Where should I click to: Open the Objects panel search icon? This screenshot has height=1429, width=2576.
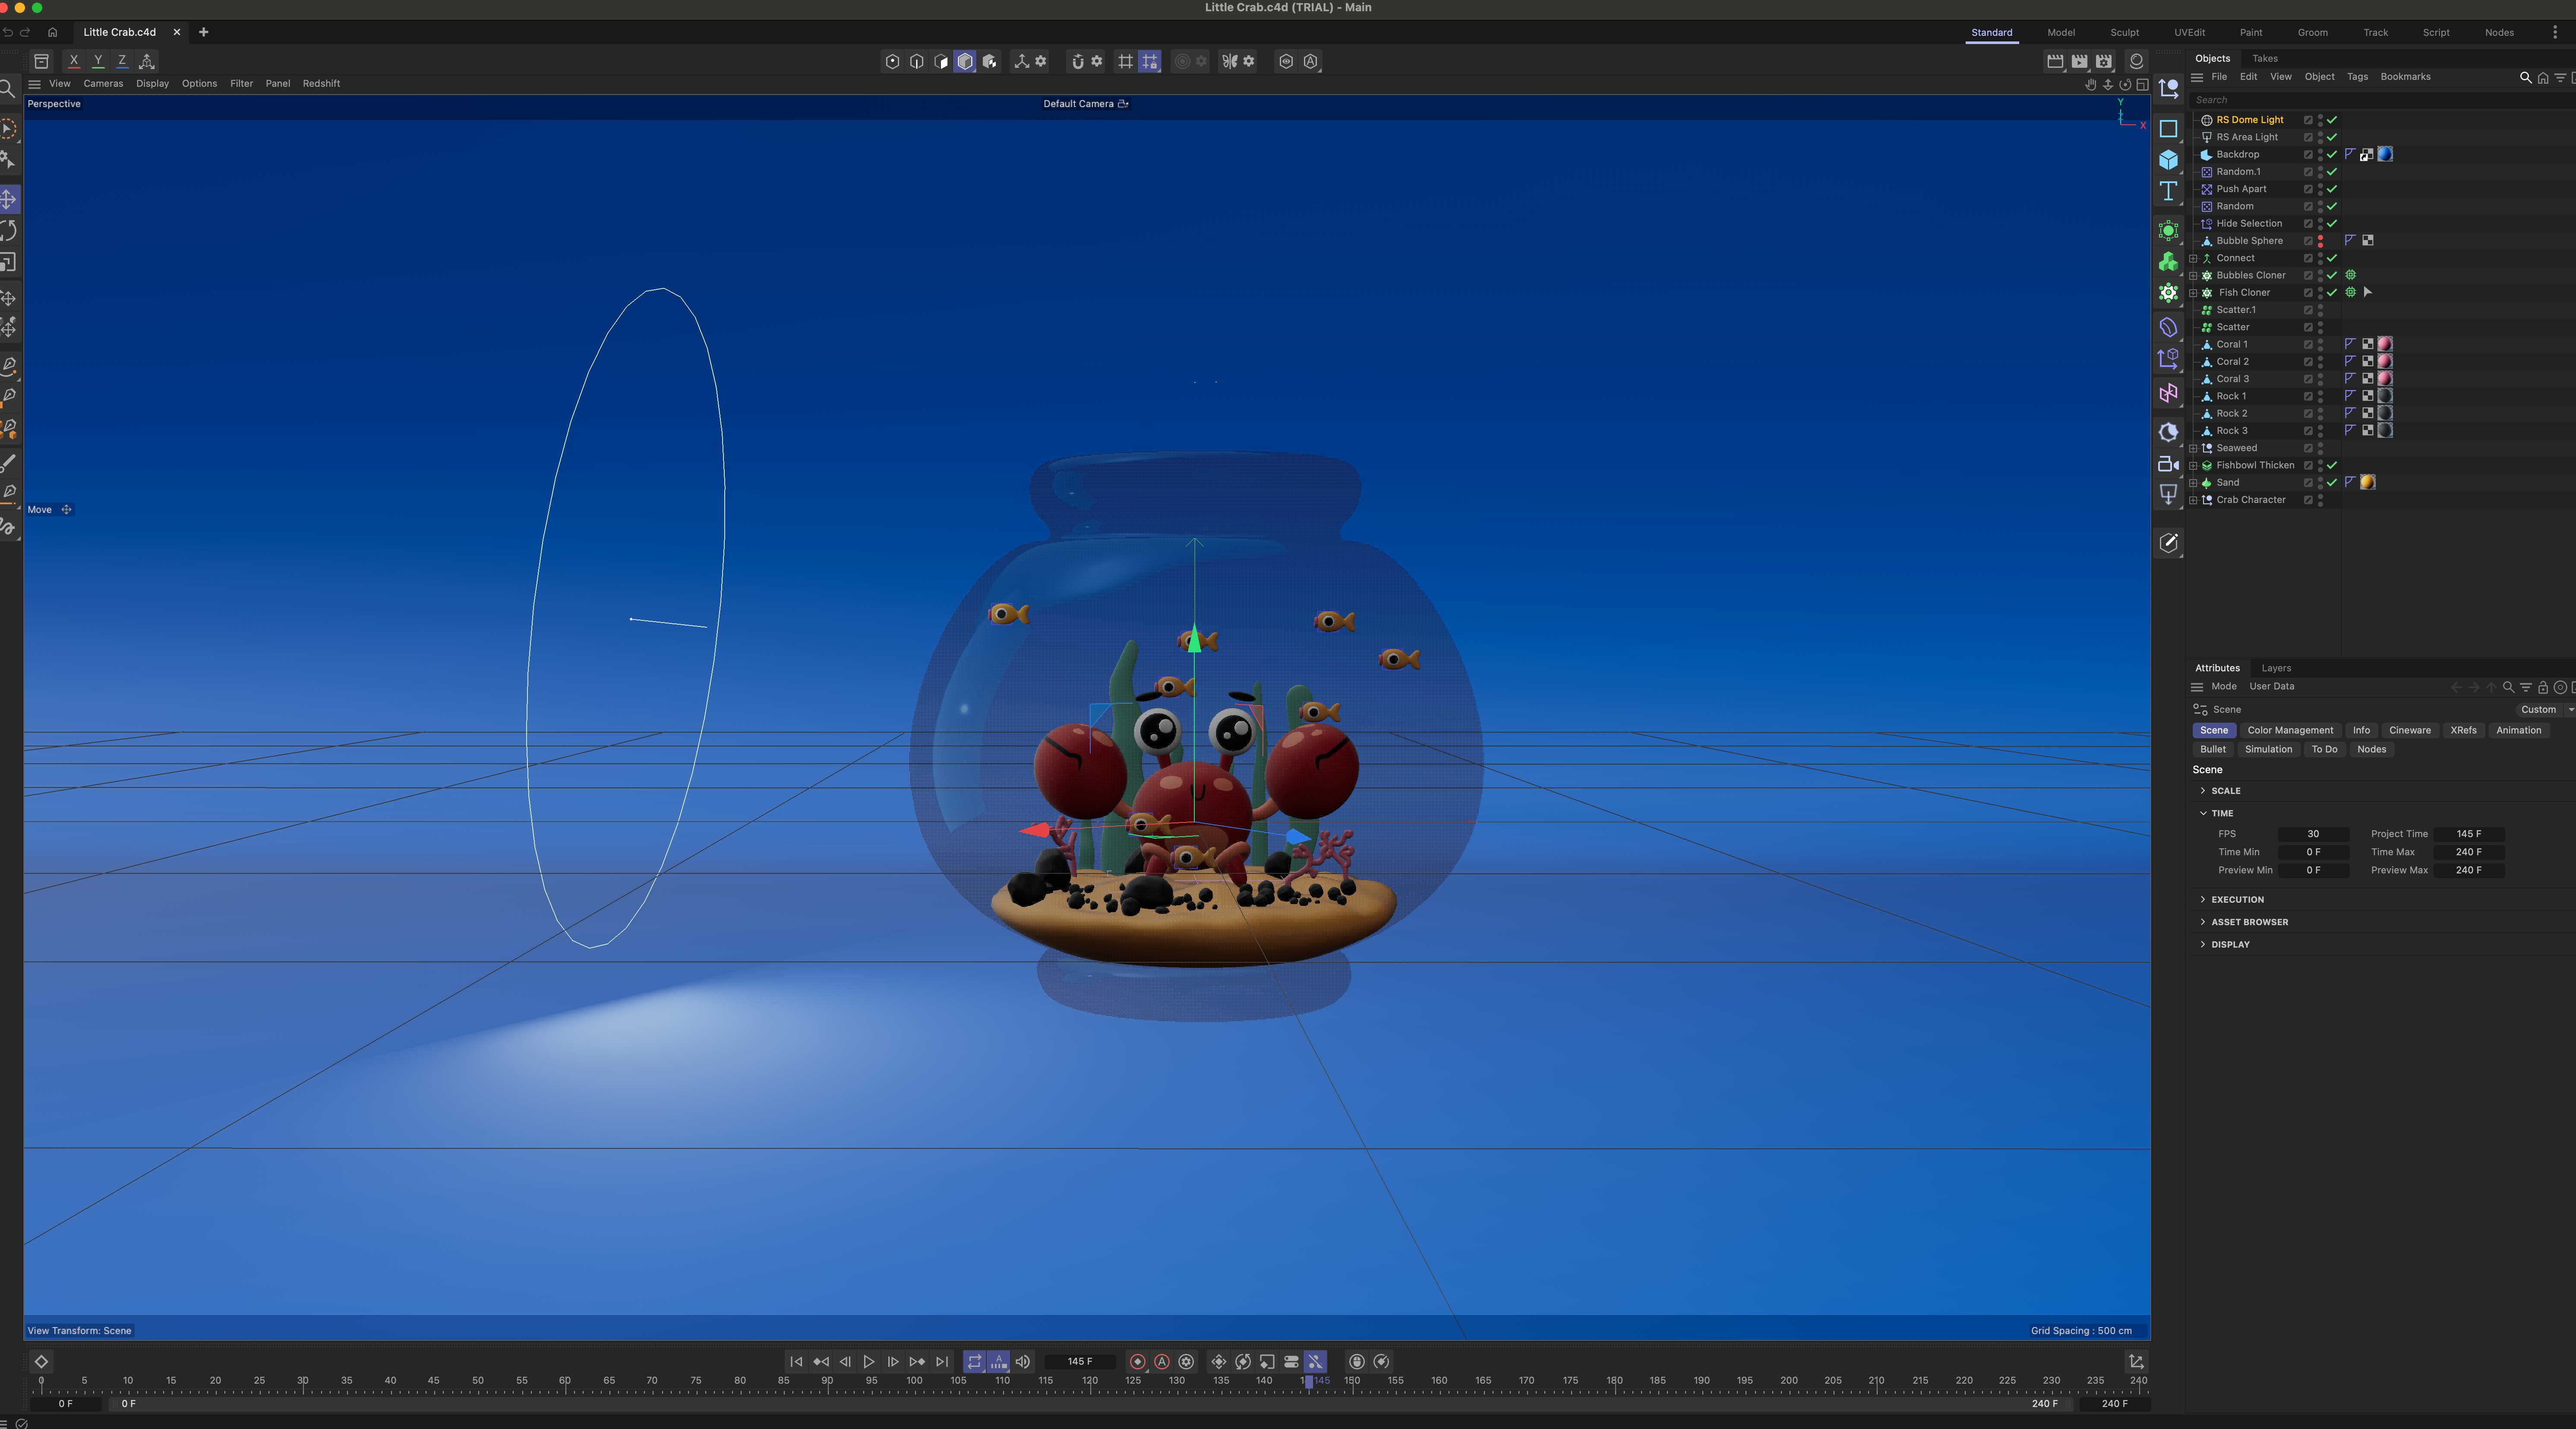click(2525, 77)
